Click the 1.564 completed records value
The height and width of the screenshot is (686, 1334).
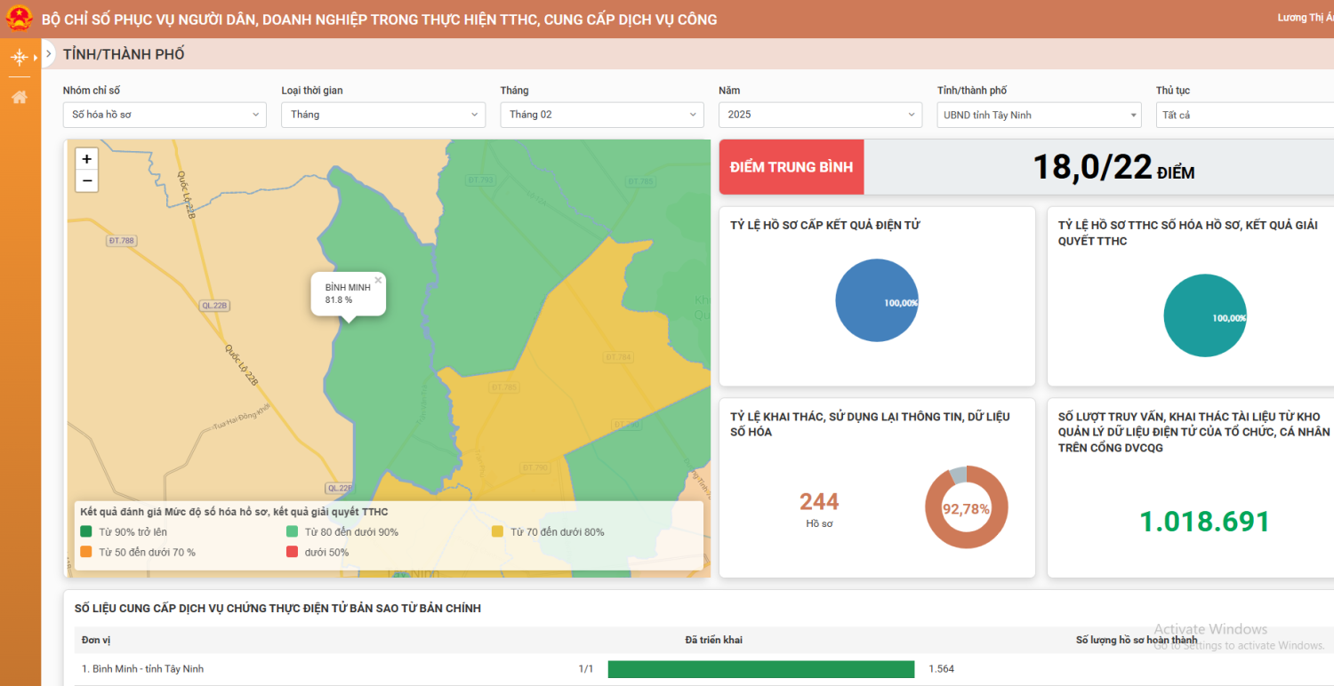click(x=941, y=669)
